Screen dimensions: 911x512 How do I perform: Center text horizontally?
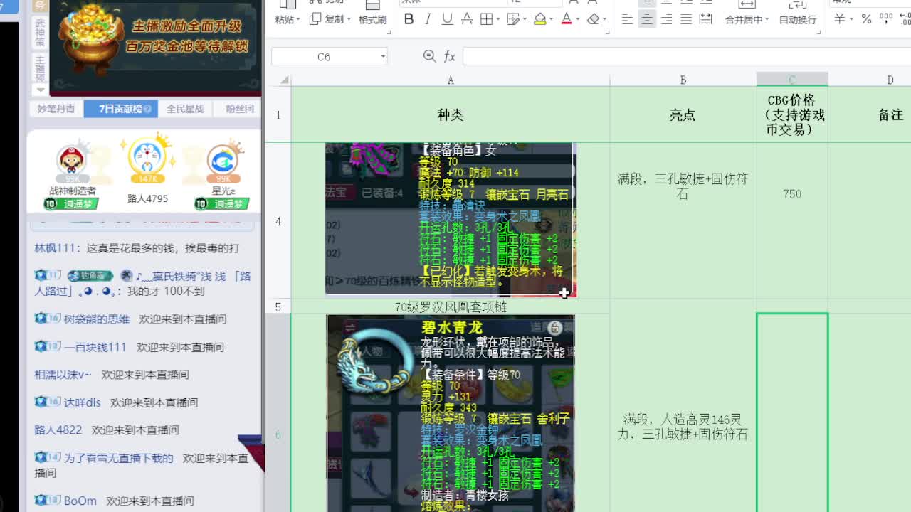tap(647, 19)
